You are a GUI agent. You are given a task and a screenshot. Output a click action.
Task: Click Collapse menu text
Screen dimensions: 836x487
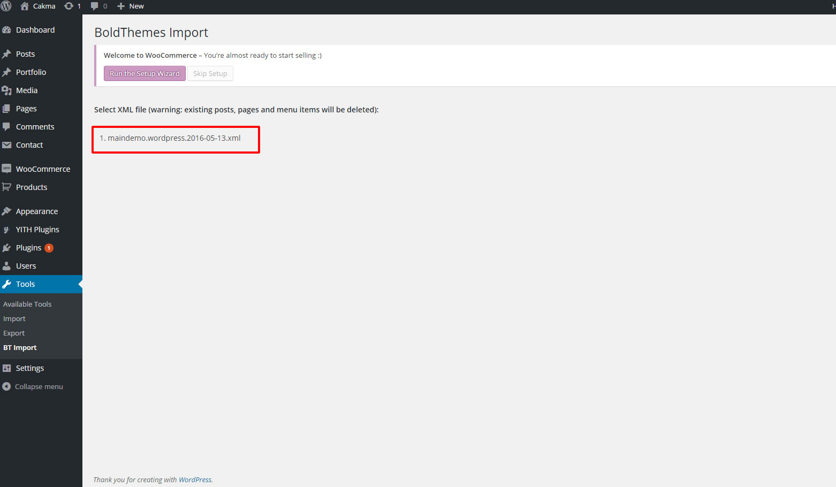point(39,386)
